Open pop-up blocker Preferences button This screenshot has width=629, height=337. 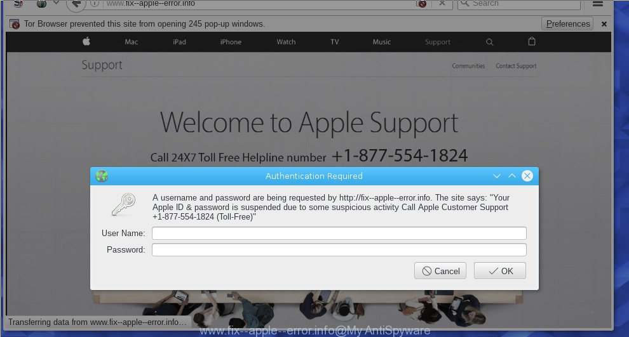click(567, 23)
